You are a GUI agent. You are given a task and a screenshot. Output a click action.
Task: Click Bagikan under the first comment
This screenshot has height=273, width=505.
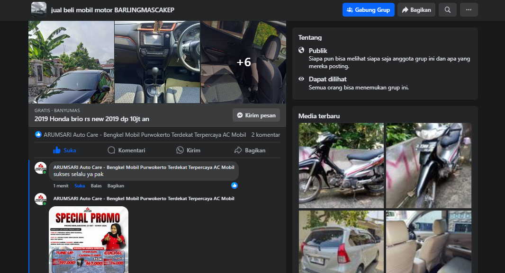(116, 186)
